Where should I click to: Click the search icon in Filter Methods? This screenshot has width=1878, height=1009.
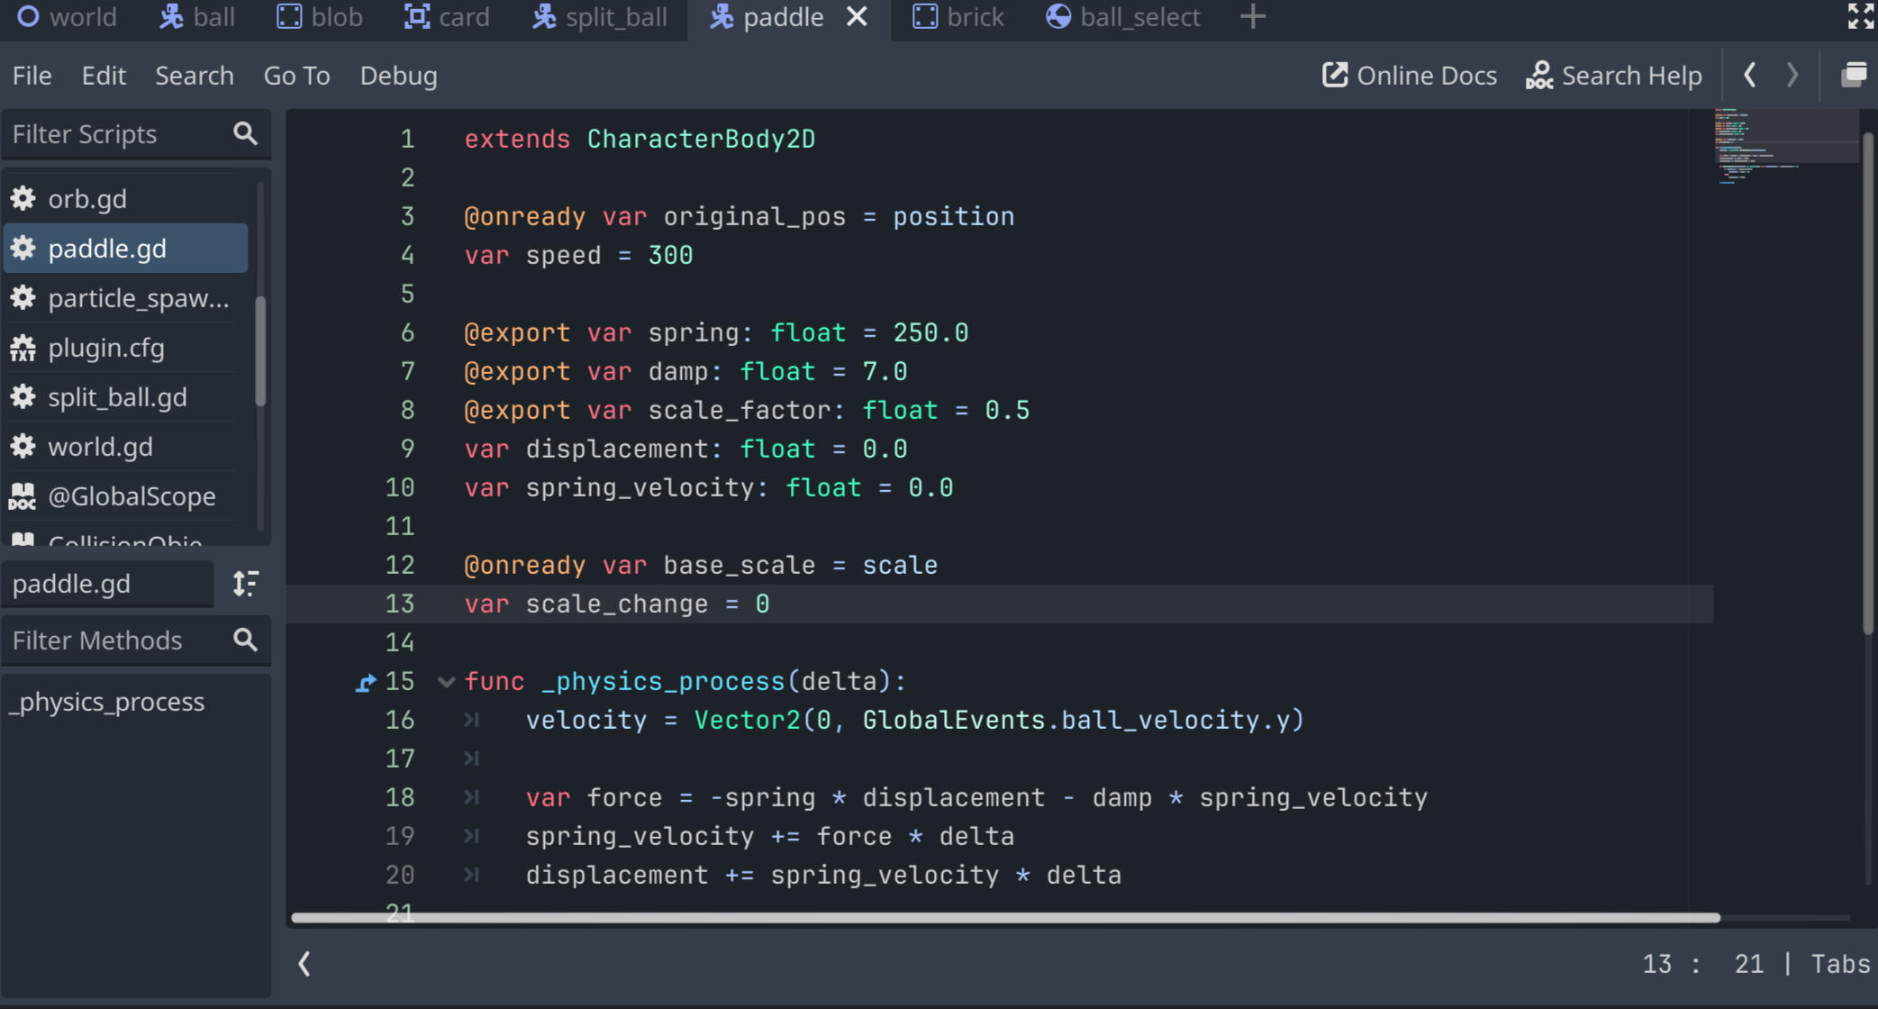click(x=245, y=640)
